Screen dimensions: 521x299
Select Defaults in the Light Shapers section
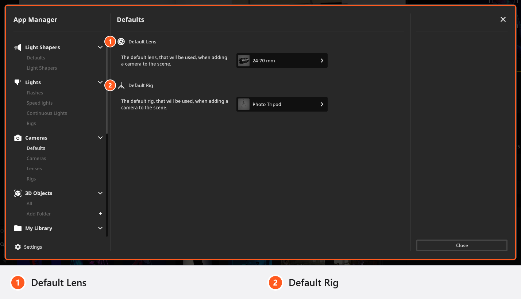coord(36,58)
